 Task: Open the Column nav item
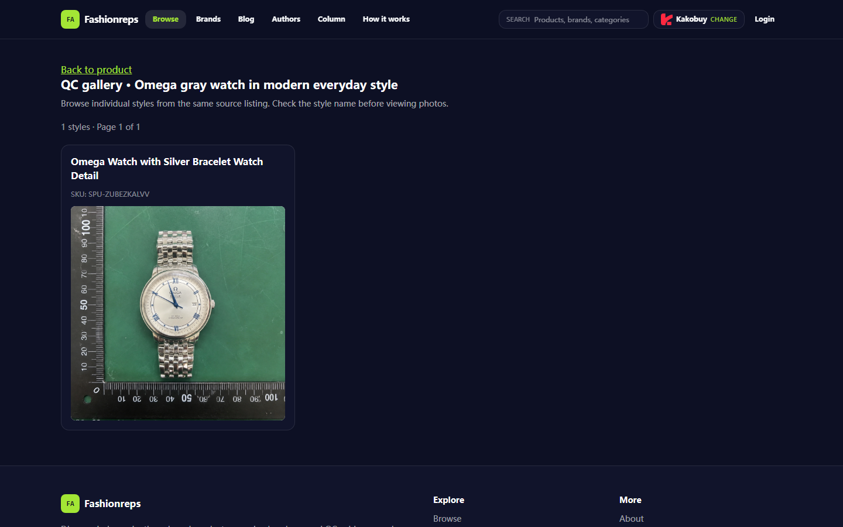(331, 19)
